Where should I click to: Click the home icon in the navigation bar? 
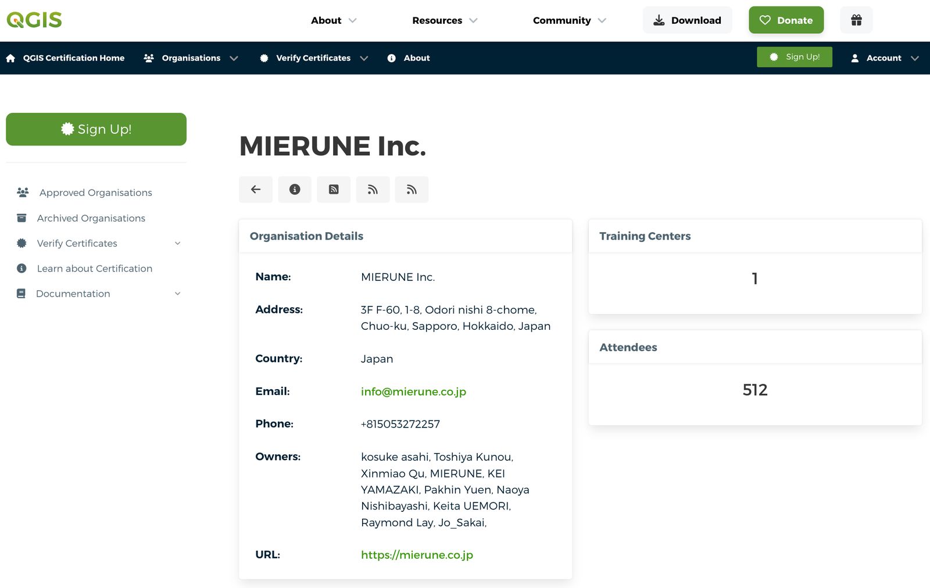[10, 58]
